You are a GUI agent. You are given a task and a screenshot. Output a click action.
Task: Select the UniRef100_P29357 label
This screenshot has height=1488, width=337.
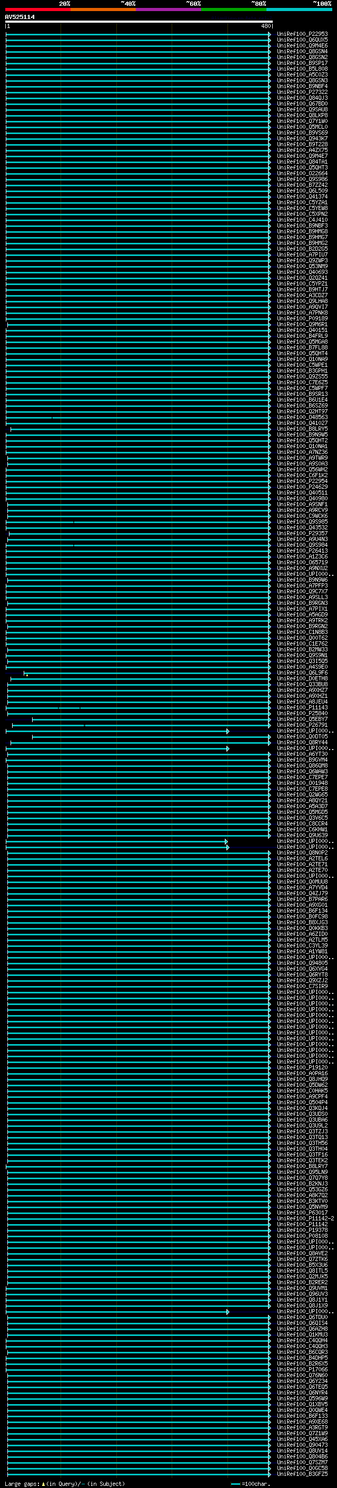pyautogui.click(x=302, y=533)
